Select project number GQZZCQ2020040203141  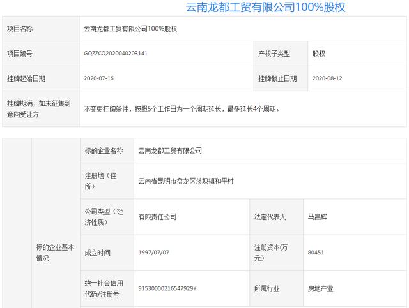pyautogui.click(x=116, y=54)
